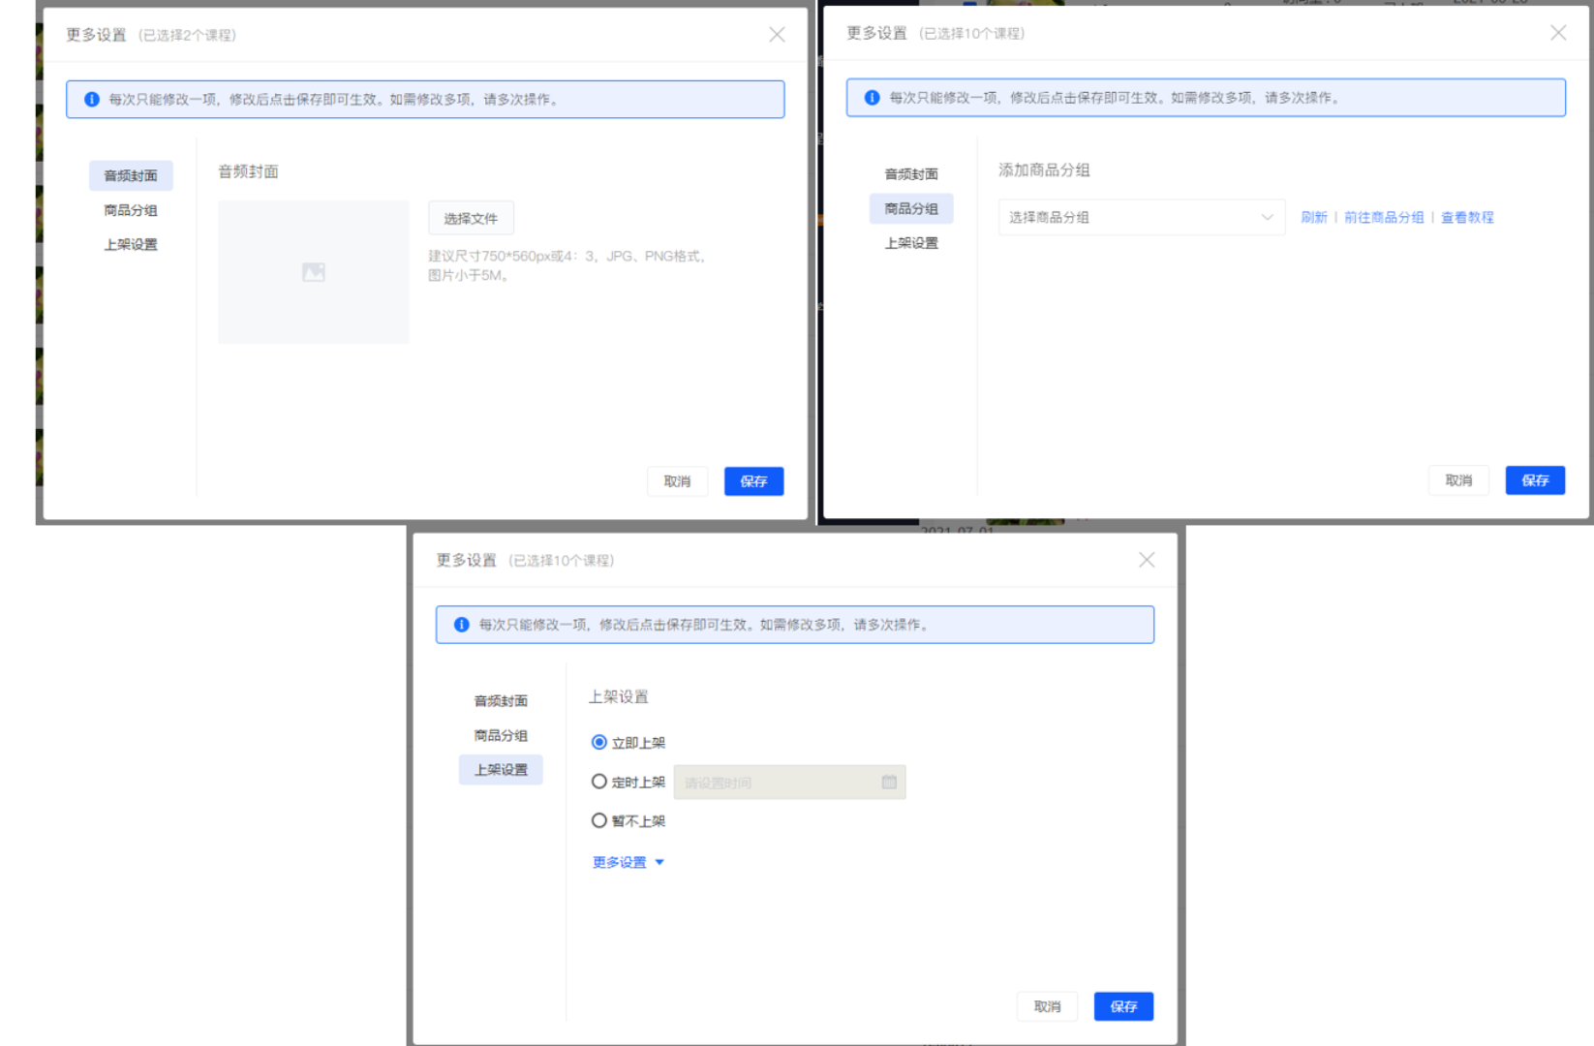Image resolution: width=1594 pixels, height=1046 pixels.
Task: Select 商品分组 tab in the top-right dialog
Action: (911, 208)
